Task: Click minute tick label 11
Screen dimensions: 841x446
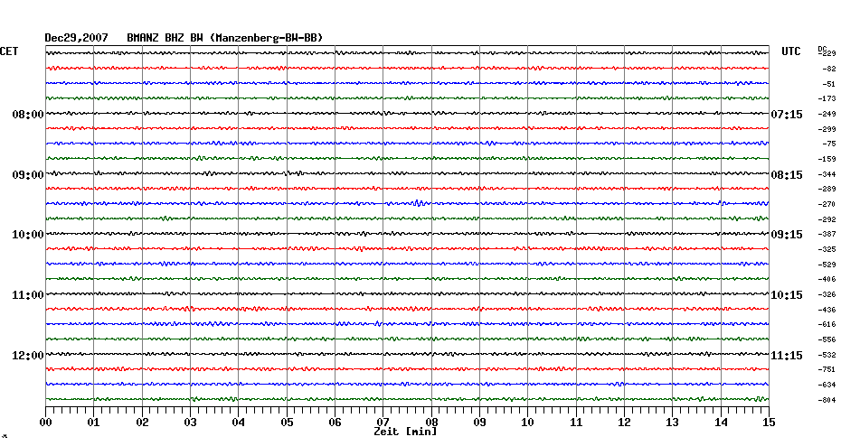Action: click(576, 423)
